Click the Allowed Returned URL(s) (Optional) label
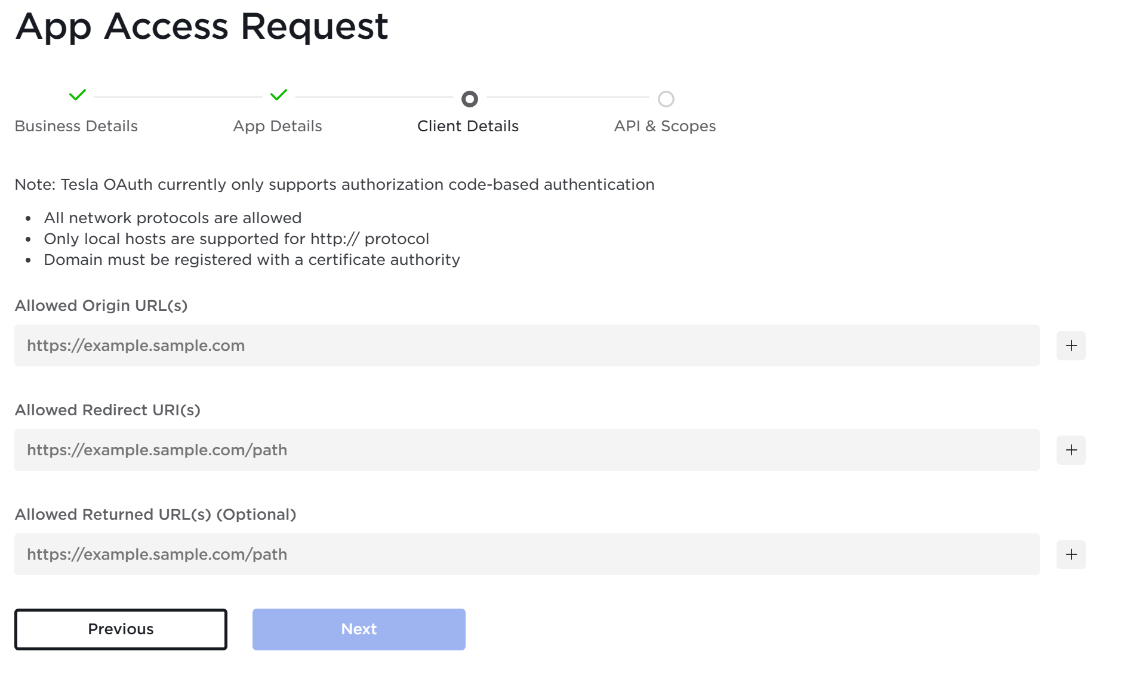 click(155, 514)
